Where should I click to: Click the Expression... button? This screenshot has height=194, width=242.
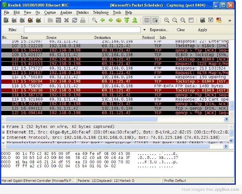click(x=159, y=30)
